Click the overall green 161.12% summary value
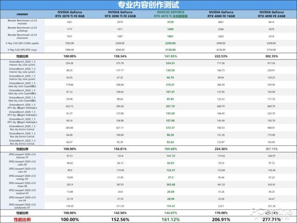The image size is (297, 223). pyautogui.click(x=171, y=220)
